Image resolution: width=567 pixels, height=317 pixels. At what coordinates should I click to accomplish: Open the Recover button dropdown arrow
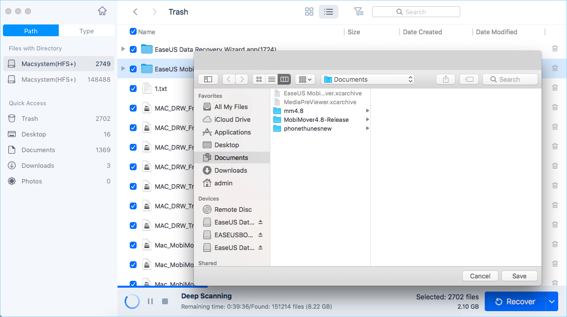point(552,301)
